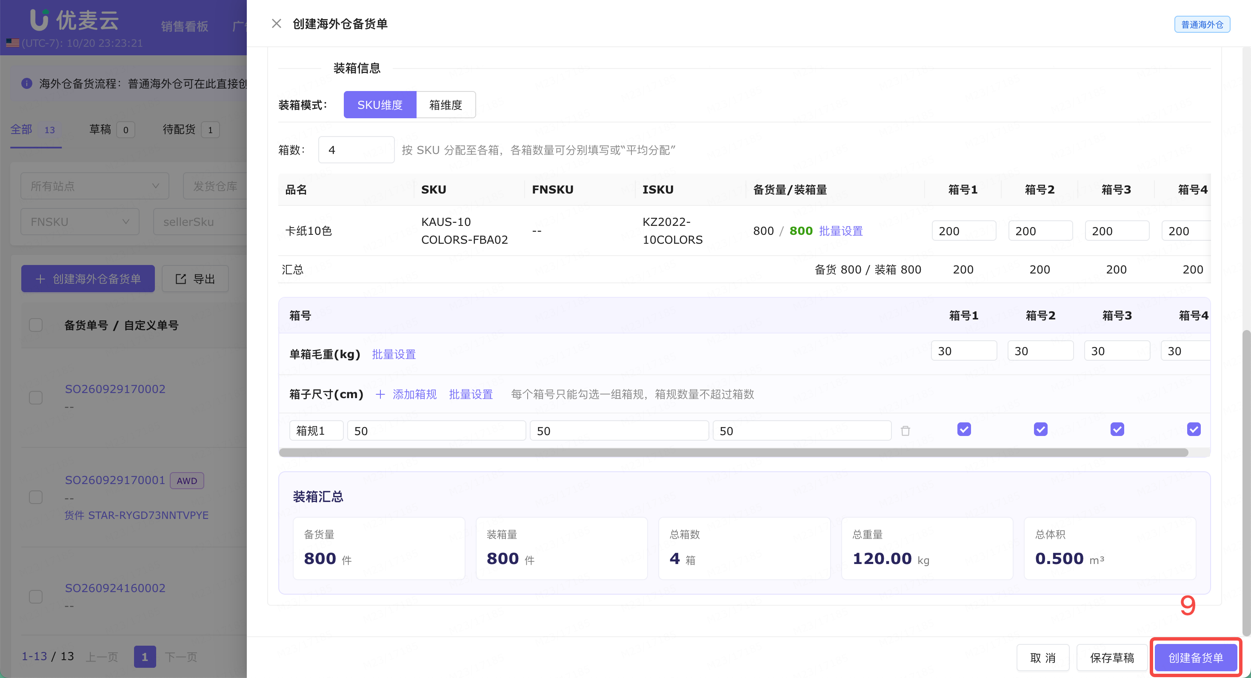
Task: Open the FNSKU search type dropdown
Action: pyautogui.click(x=80, y=222)
